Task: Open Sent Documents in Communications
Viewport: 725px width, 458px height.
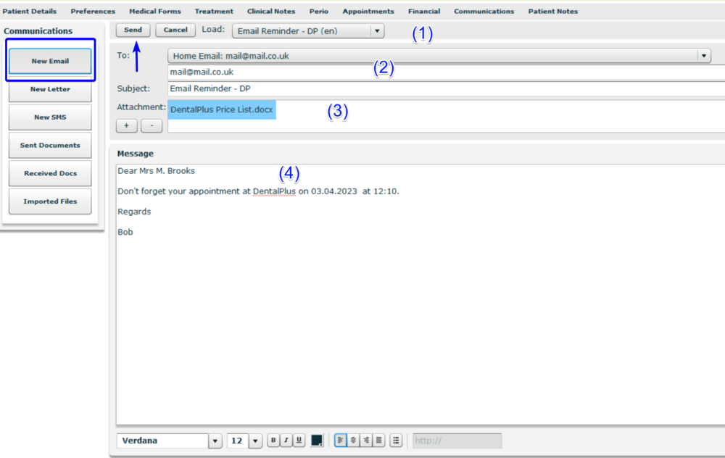Action: click(x=50, y=146)
